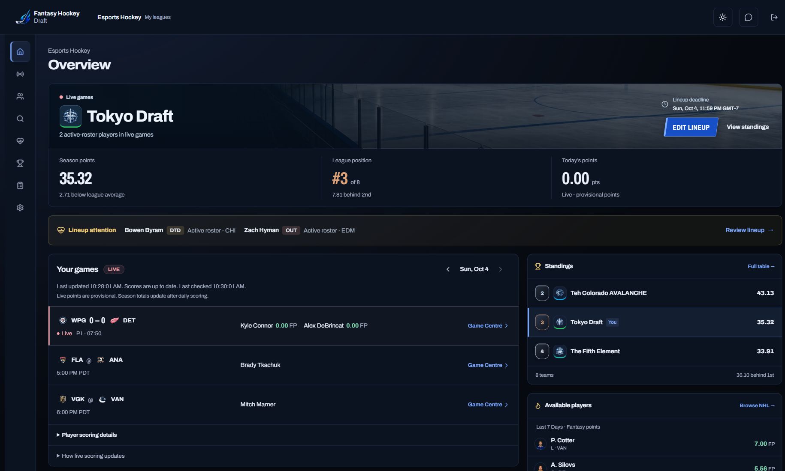The image size is (785, 471).
Task: Open the trophy standings sidebar icon
Action: (20, 163)
